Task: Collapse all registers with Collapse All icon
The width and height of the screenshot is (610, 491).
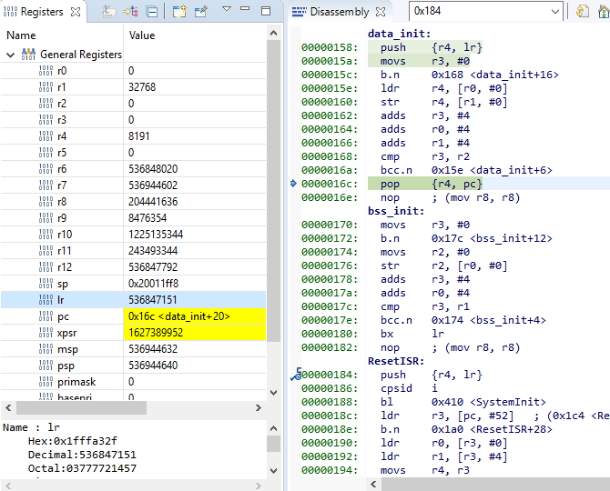Action: point(152,12)
